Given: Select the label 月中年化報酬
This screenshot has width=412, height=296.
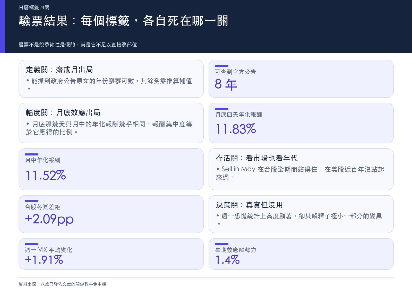Looking at the screenshot, I should coord(42,160).
